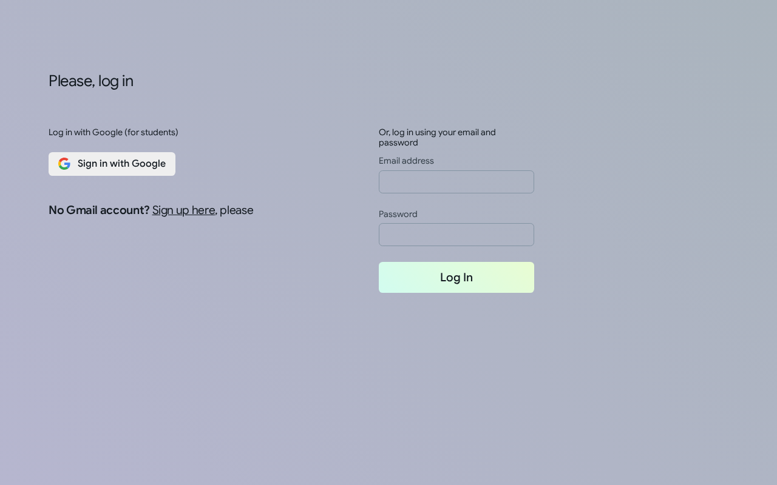This screenshot has width=777, height=485.
Task: Click the Sign in with Google button text
Action: click(121, 164)
